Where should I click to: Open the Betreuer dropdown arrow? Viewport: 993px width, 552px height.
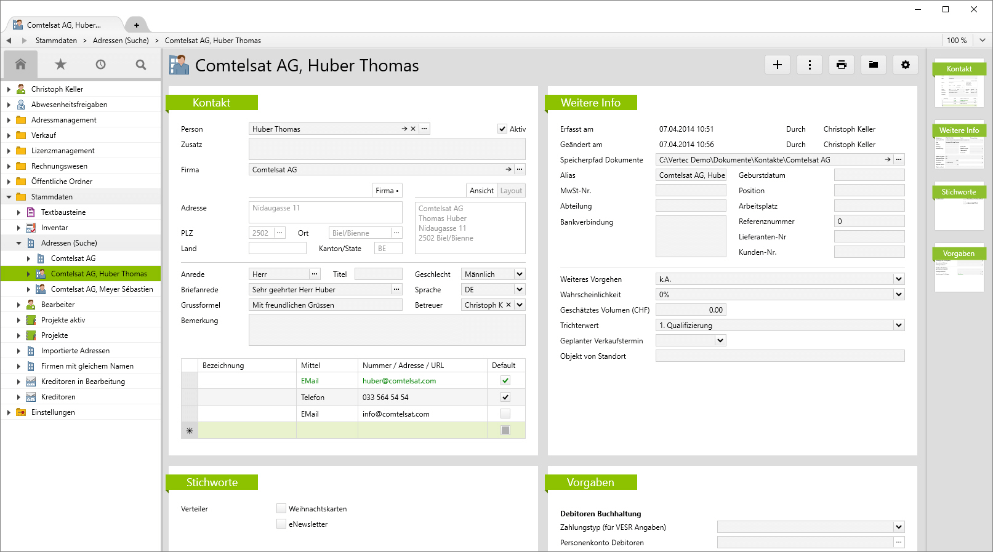point(520,305)
